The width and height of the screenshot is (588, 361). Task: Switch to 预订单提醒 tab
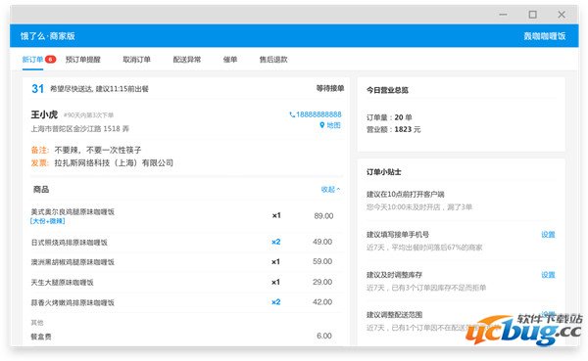pyautogui.click(x=83, y=60)
